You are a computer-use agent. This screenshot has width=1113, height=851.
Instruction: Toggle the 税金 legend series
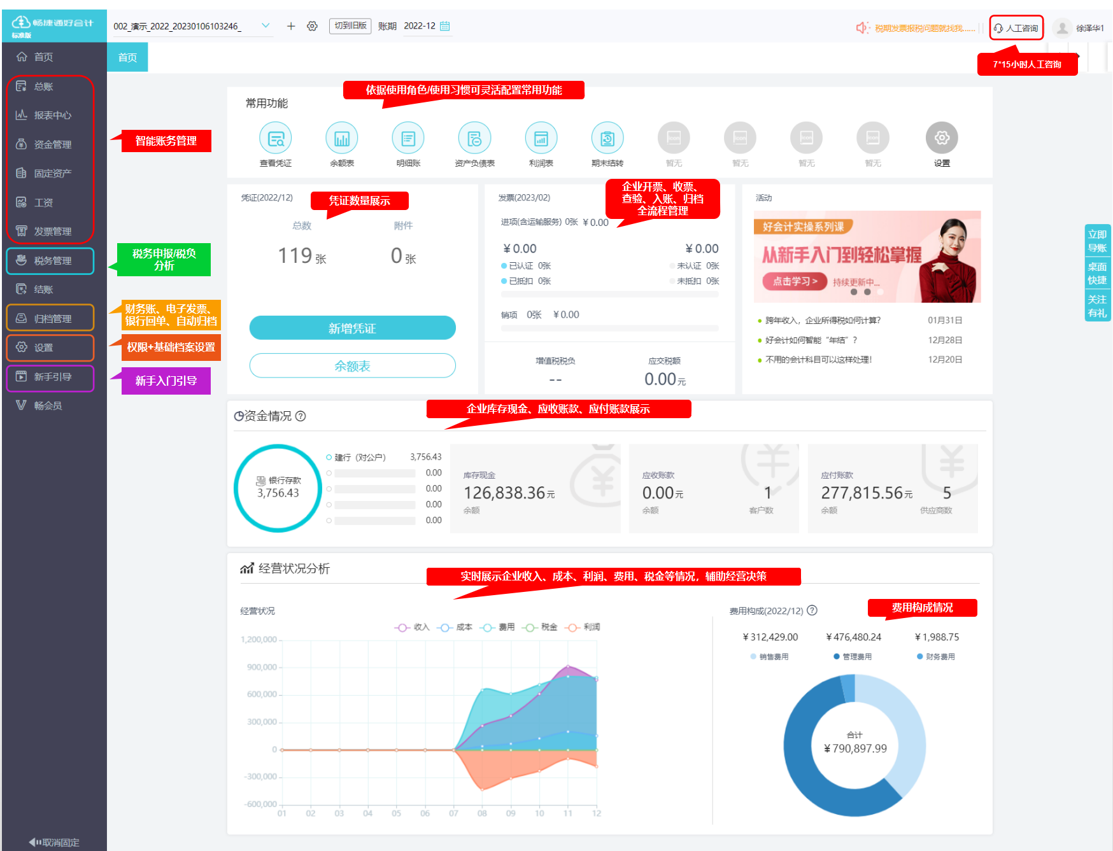pyautogui.click(x=541, y=627)
